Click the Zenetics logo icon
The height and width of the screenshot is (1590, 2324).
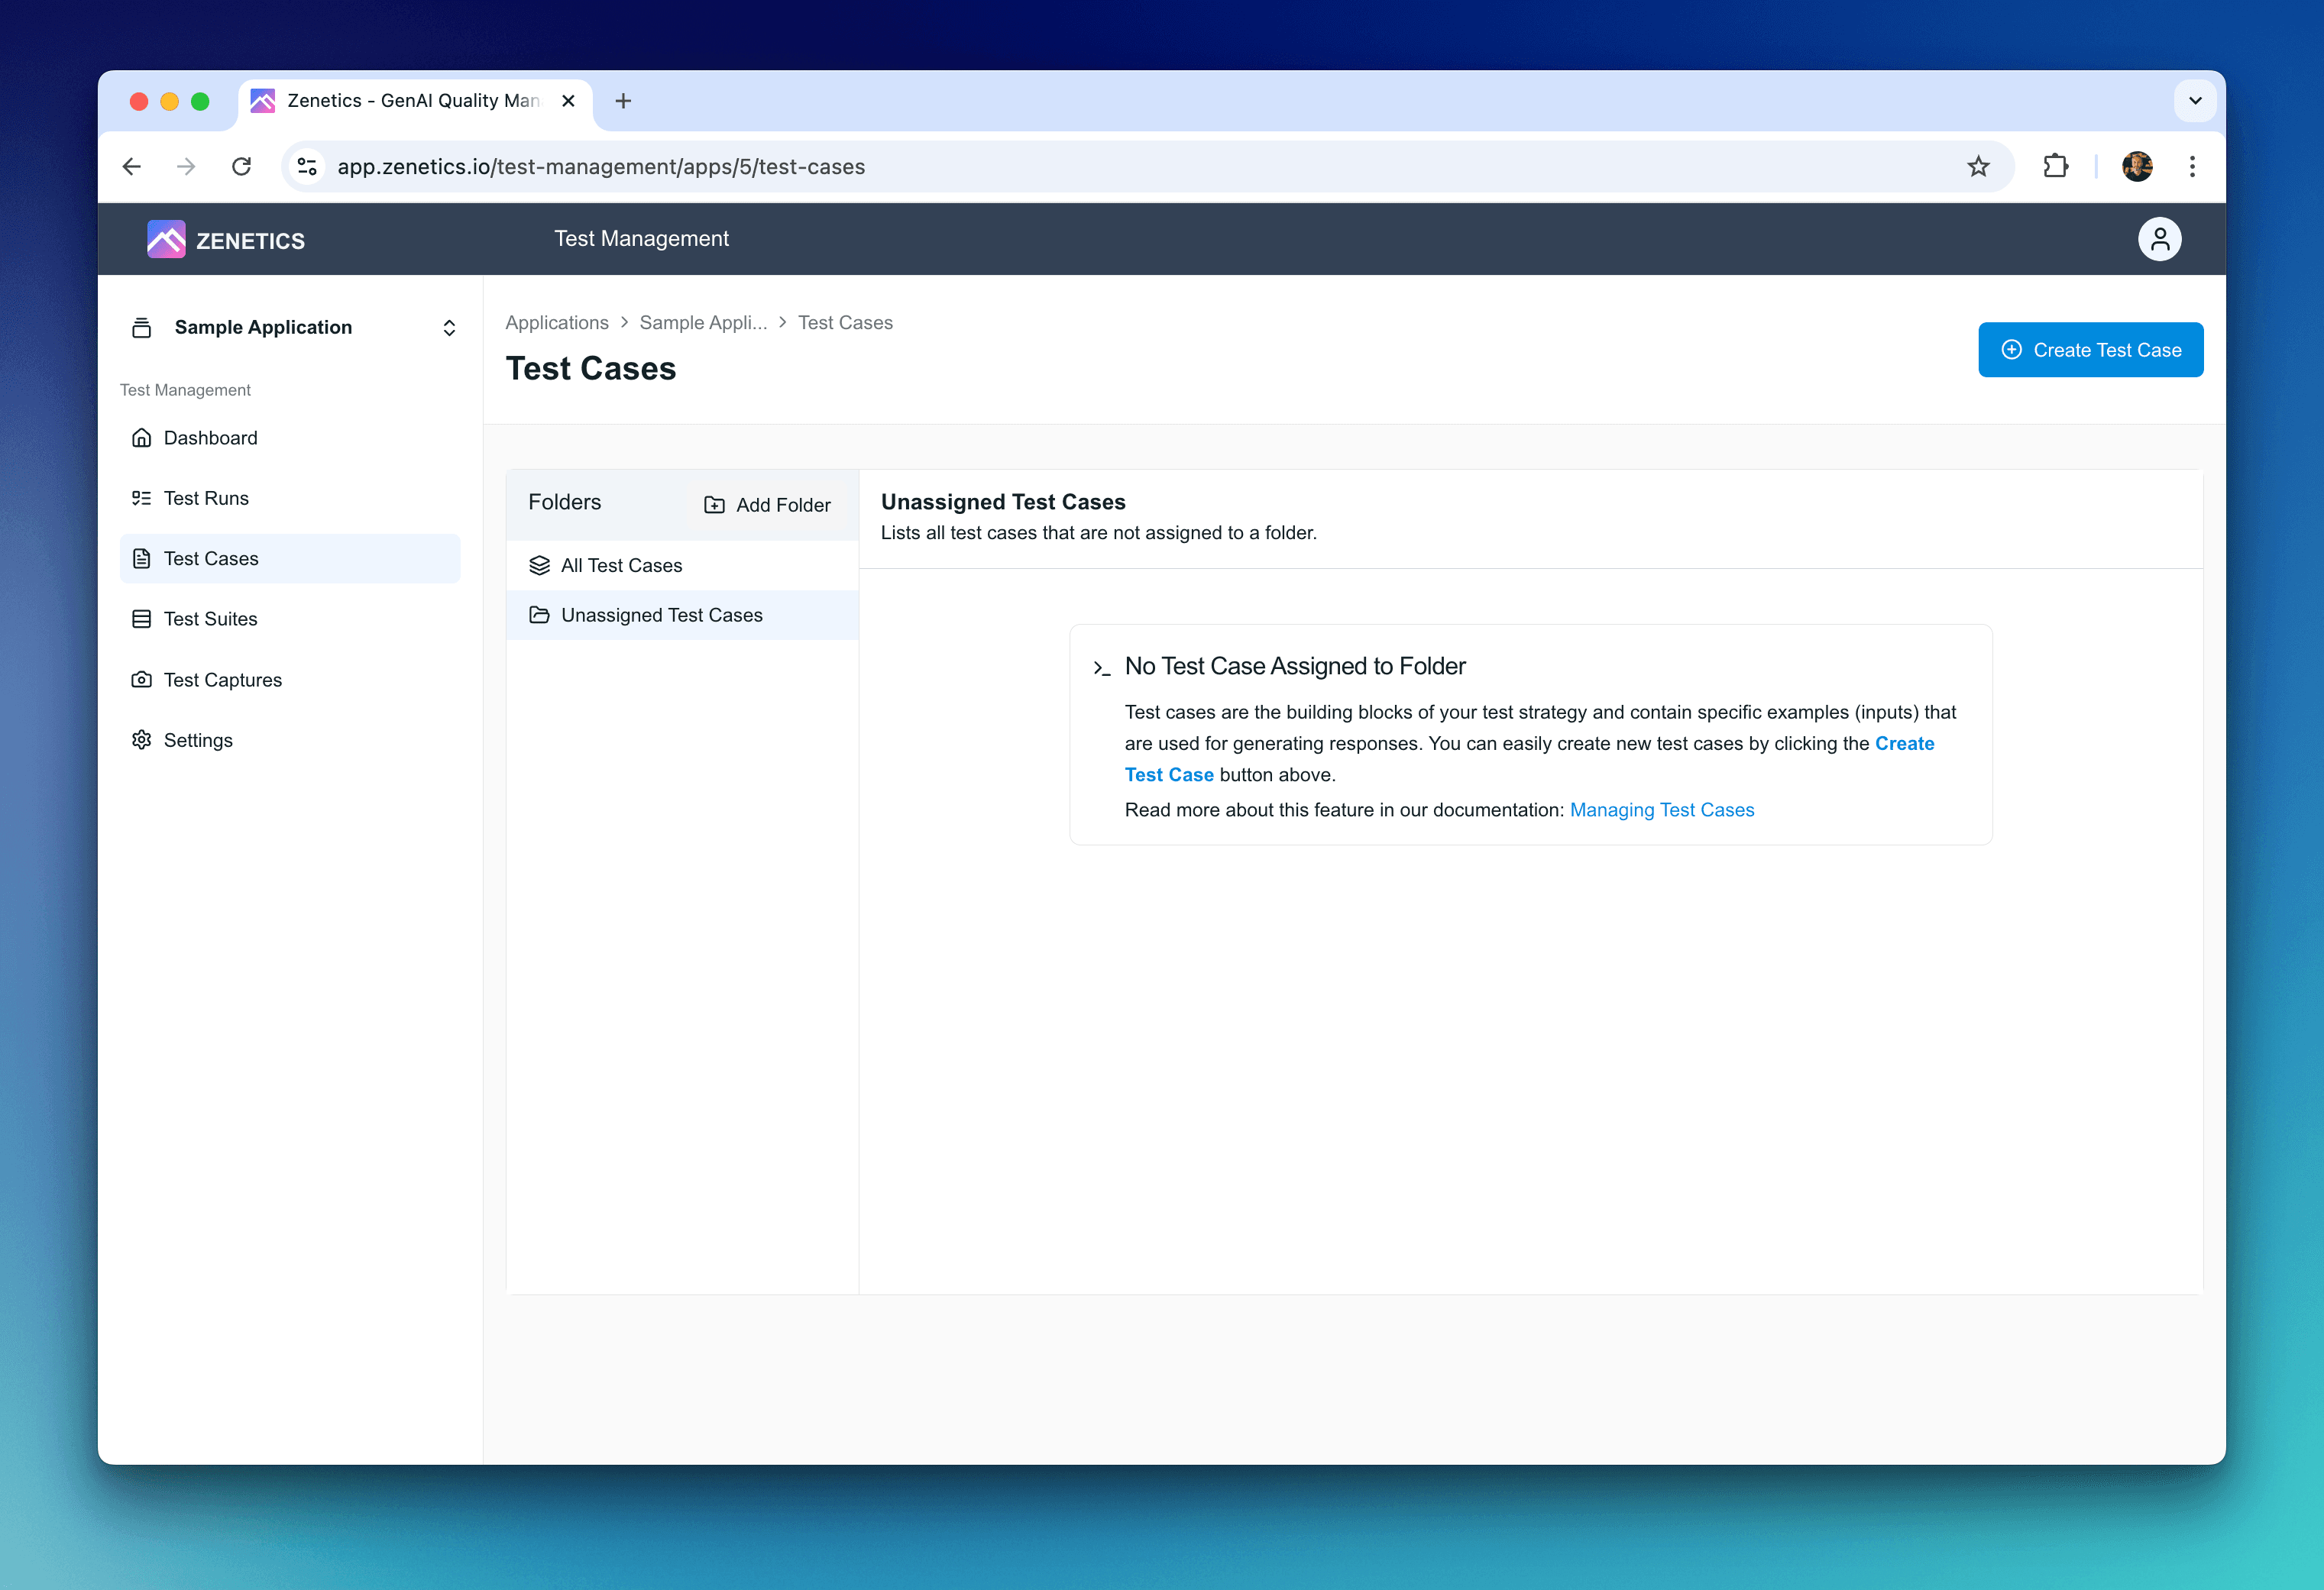[166, 239]
